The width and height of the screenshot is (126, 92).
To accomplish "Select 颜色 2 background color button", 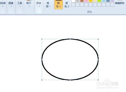I will coord(67,5).
